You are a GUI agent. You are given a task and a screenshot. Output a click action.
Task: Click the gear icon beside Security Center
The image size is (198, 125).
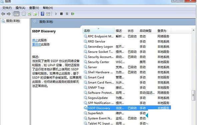[x=85, y=62]
